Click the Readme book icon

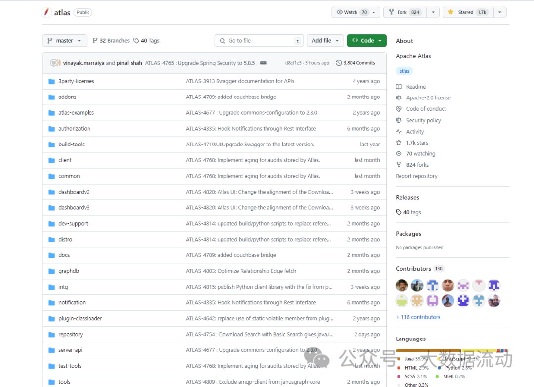pos(399,87)
